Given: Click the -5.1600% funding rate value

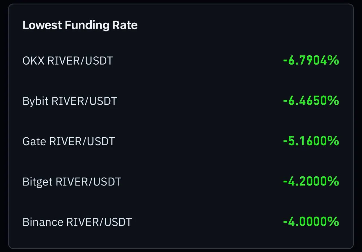Looking at the screenshot, I should (x=311, y=141).
